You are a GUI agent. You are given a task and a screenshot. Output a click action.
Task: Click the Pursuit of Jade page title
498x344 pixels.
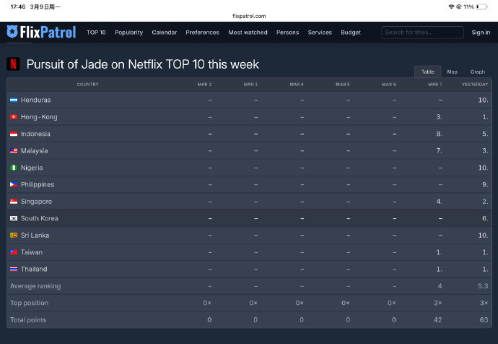pyautogui.click(x=143, y=64)
